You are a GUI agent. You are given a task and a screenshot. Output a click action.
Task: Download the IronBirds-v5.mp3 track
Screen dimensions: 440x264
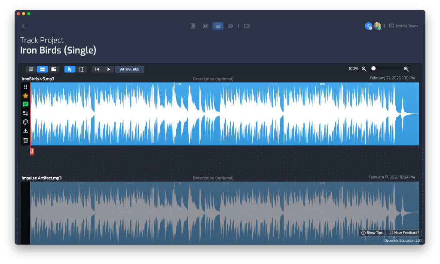25,131
